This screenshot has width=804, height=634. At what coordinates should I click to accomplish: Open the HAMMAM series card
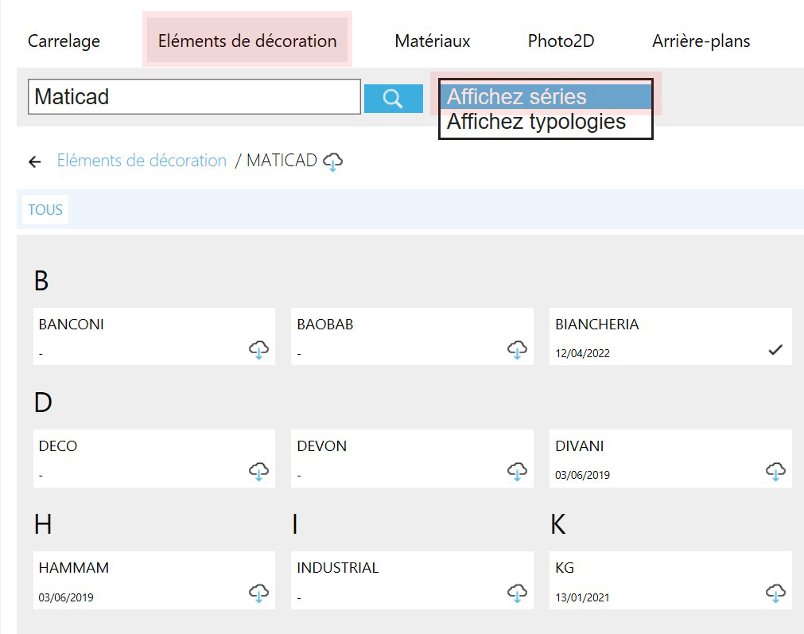tap(154, 580)
